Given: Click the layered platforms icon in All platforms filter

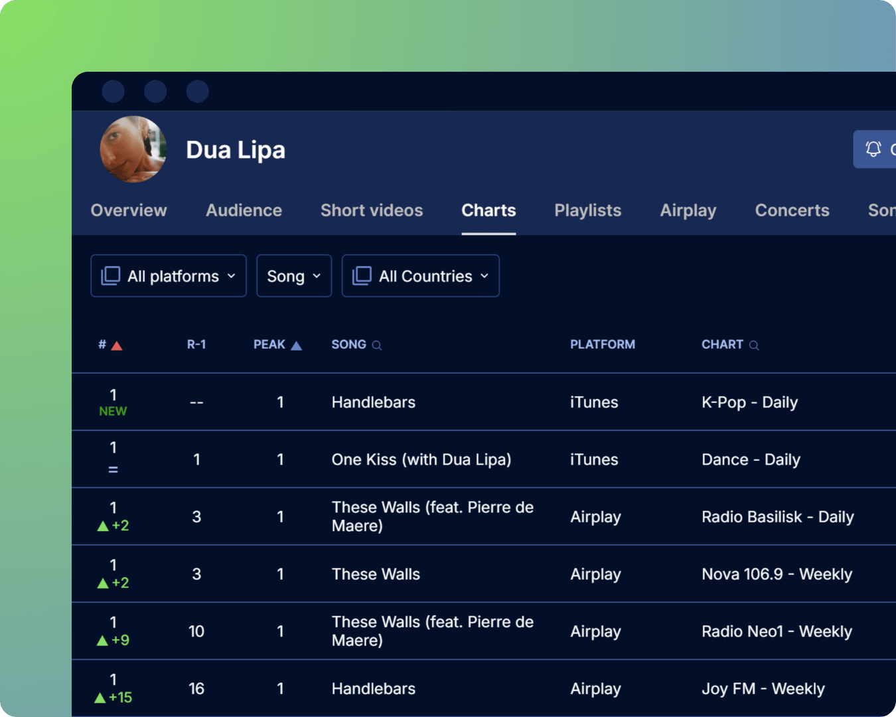Looking at the screenshot, I should (112, 276).
